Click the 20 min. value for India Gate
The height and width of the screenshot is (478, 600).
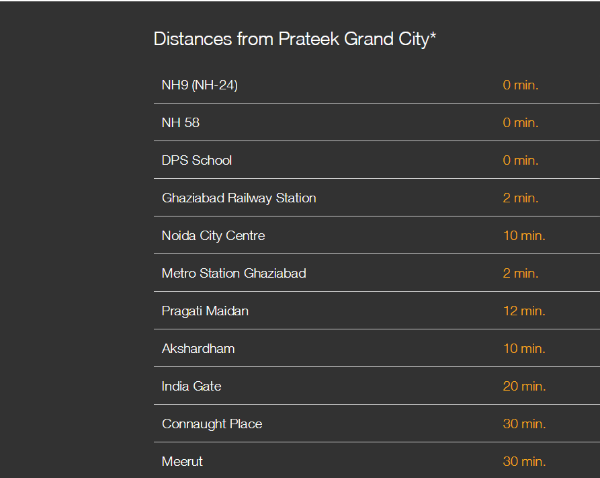click(x=524, y=387)
